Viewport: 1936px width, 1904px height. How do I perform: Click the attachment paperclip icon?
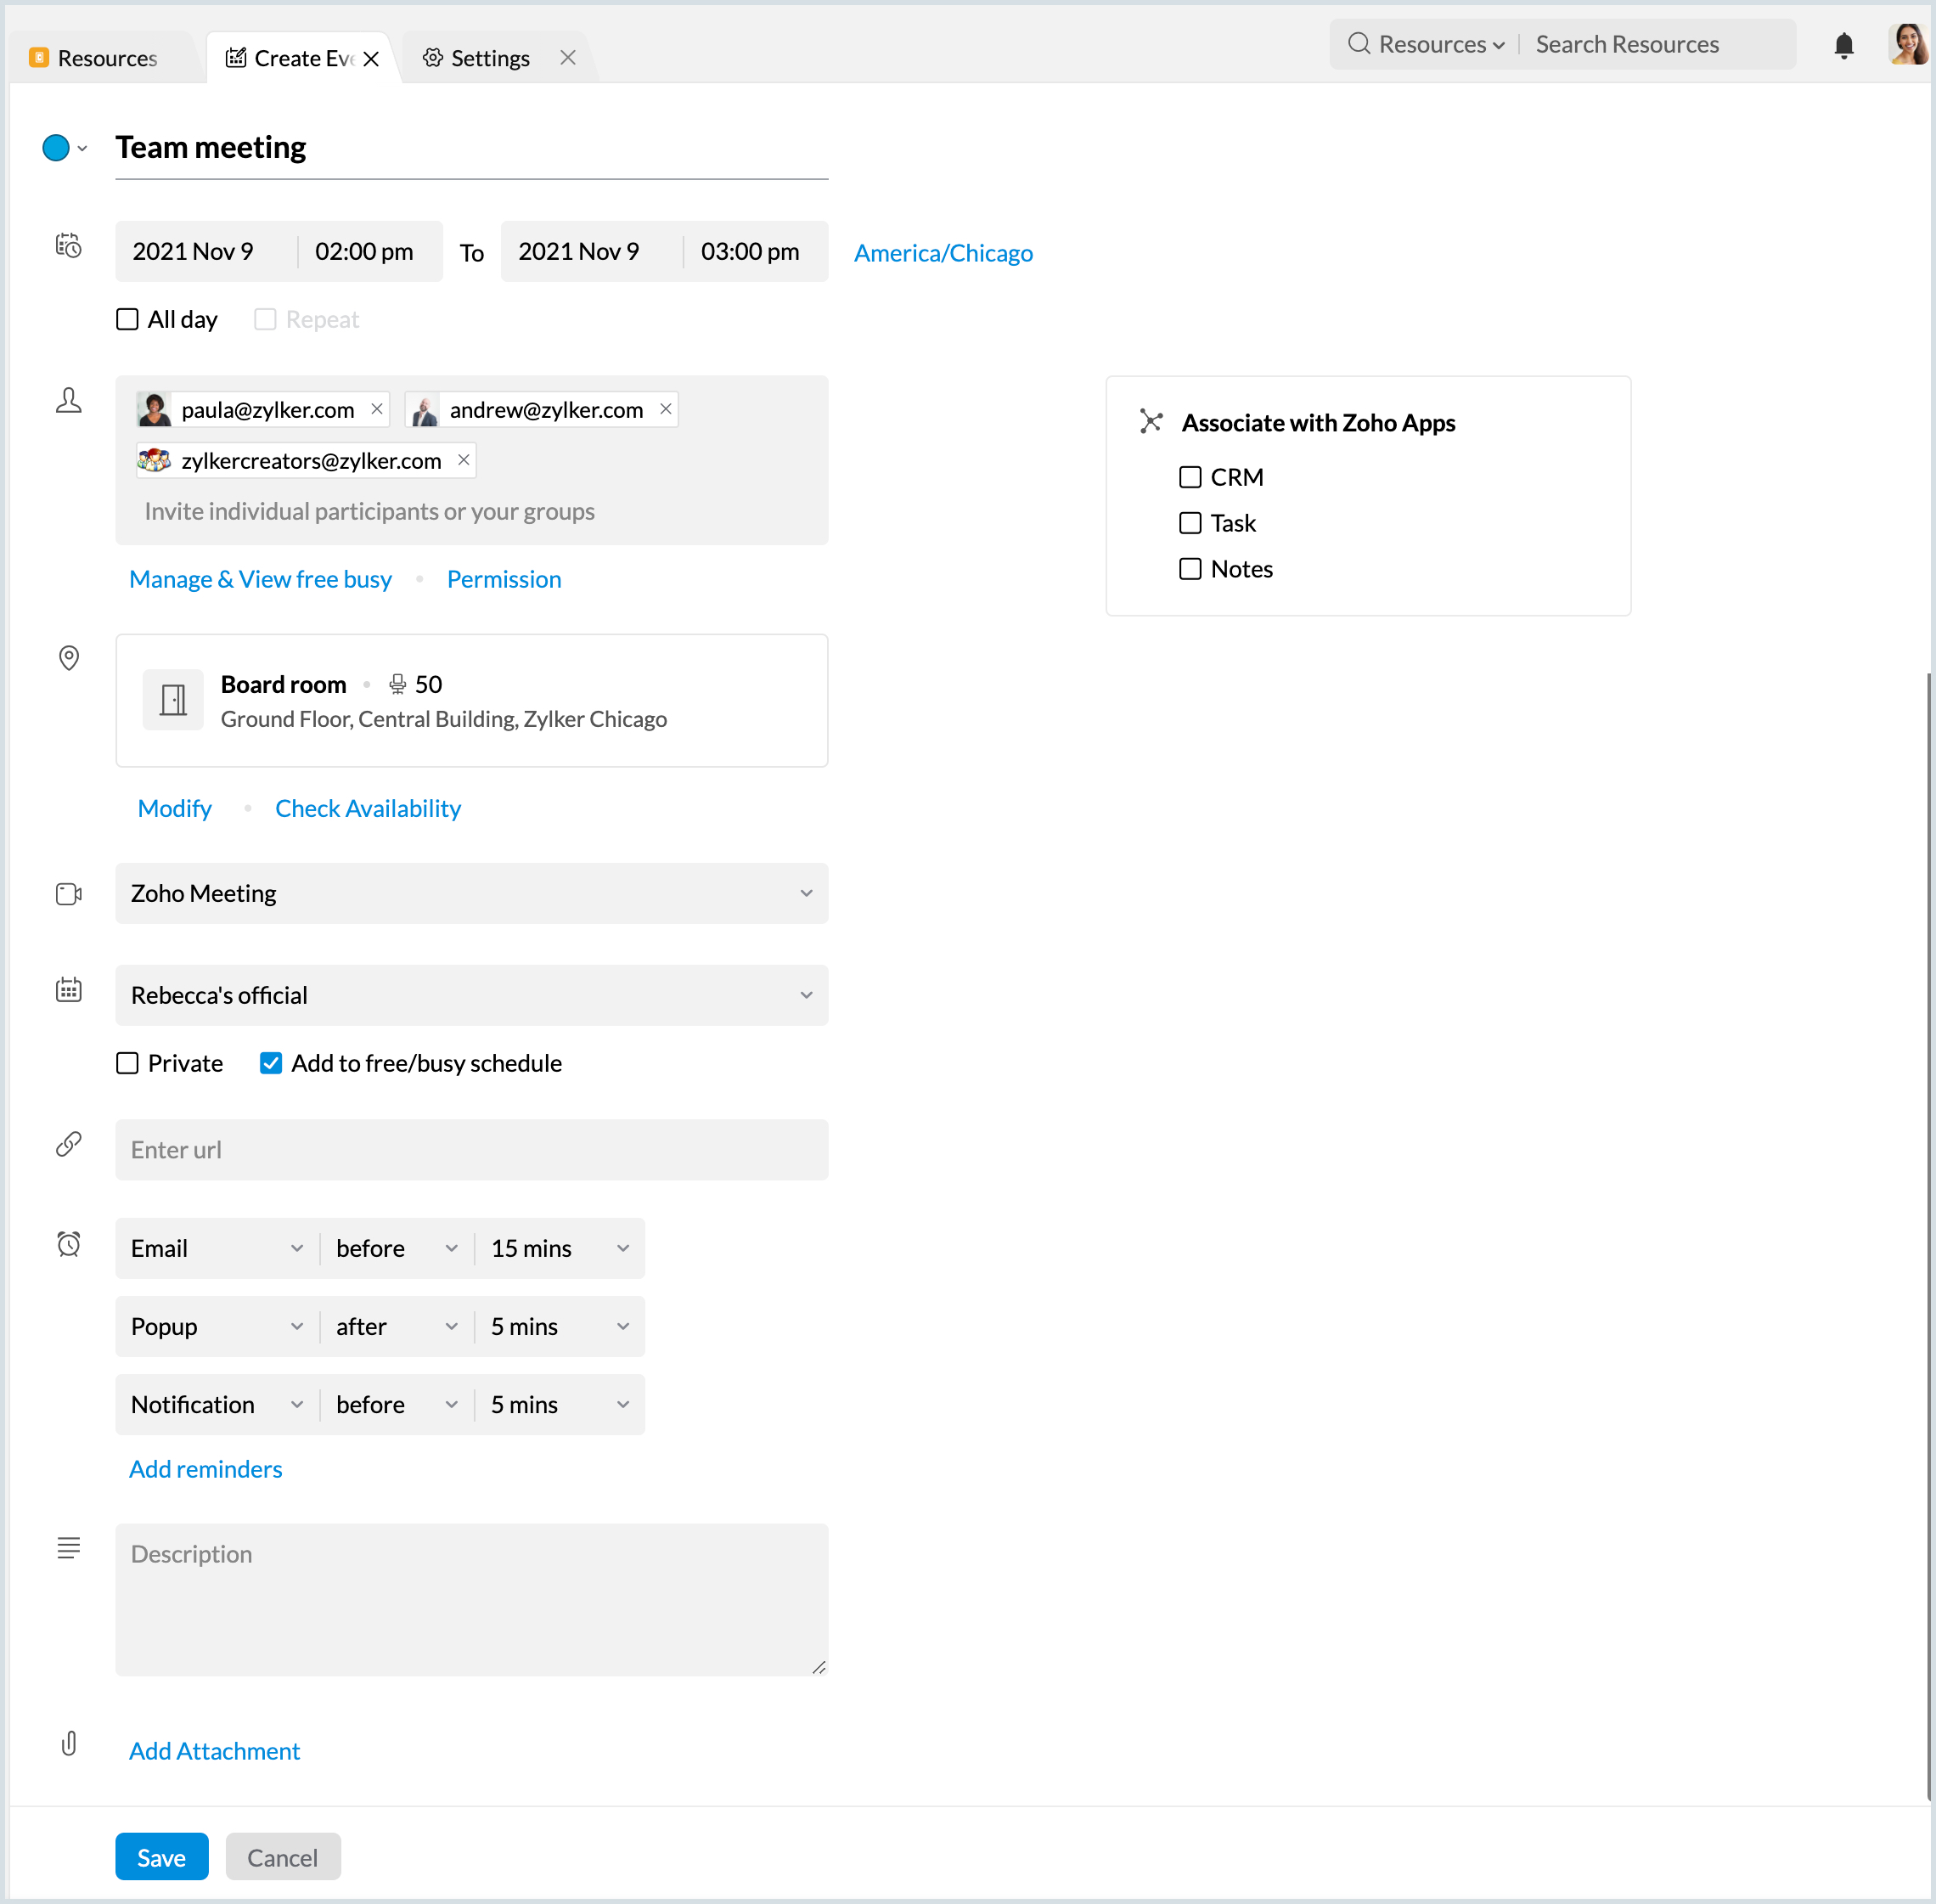coord(68,1744)
